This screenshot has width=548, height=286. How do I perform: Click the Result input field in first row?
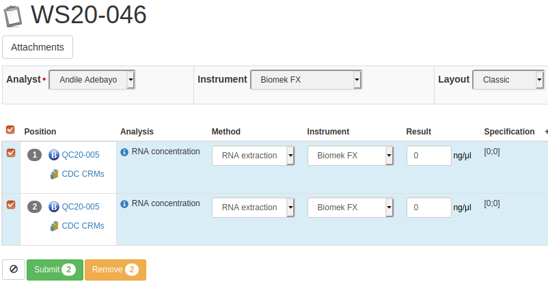pyautogui.click(x=428, y=156)
